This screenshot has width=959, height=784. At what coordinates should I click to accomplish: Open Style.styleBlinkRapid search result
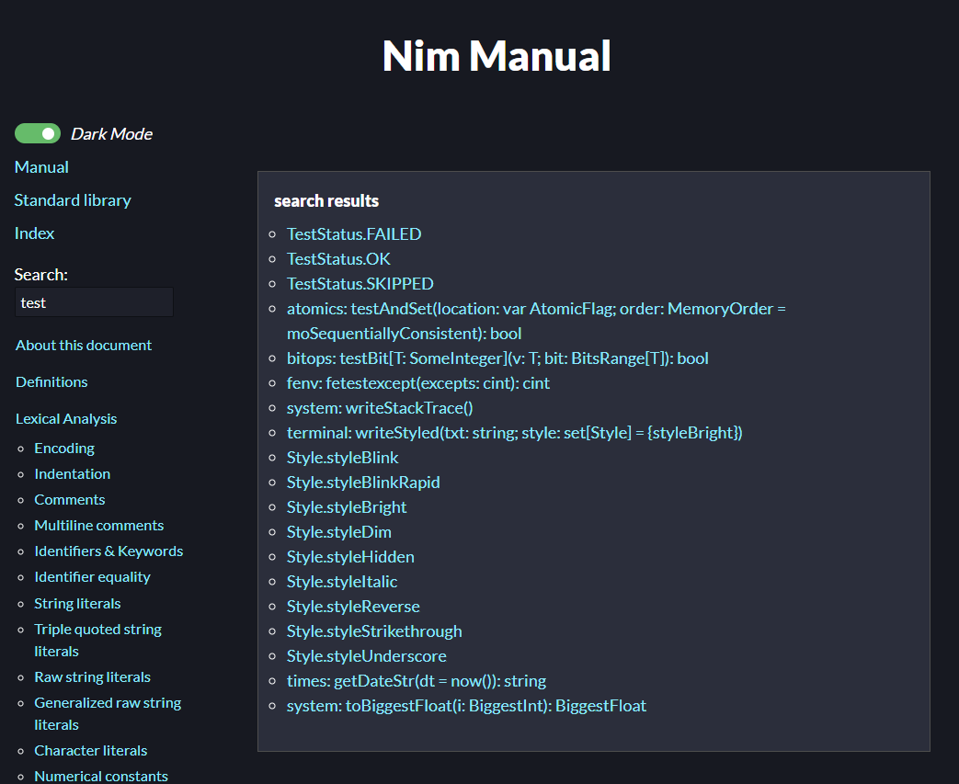point(363,483)
